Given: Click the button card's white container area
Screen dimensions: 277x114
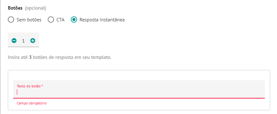Looking at the screenshot, I should [139, 75].
